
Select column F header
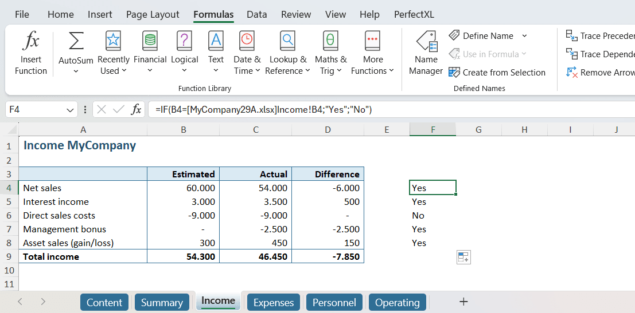(x=433, y=130)
